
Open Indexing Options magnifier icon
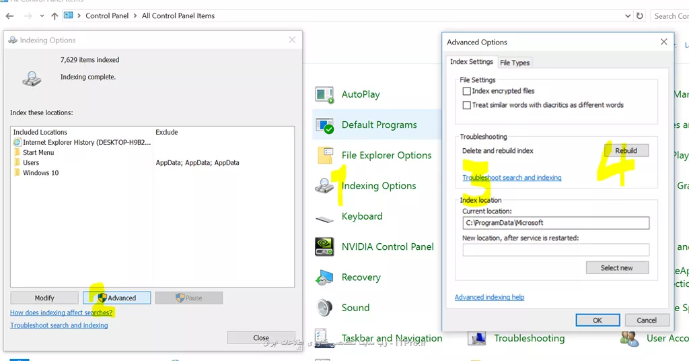pyautogui.click(x=324, y=186)
